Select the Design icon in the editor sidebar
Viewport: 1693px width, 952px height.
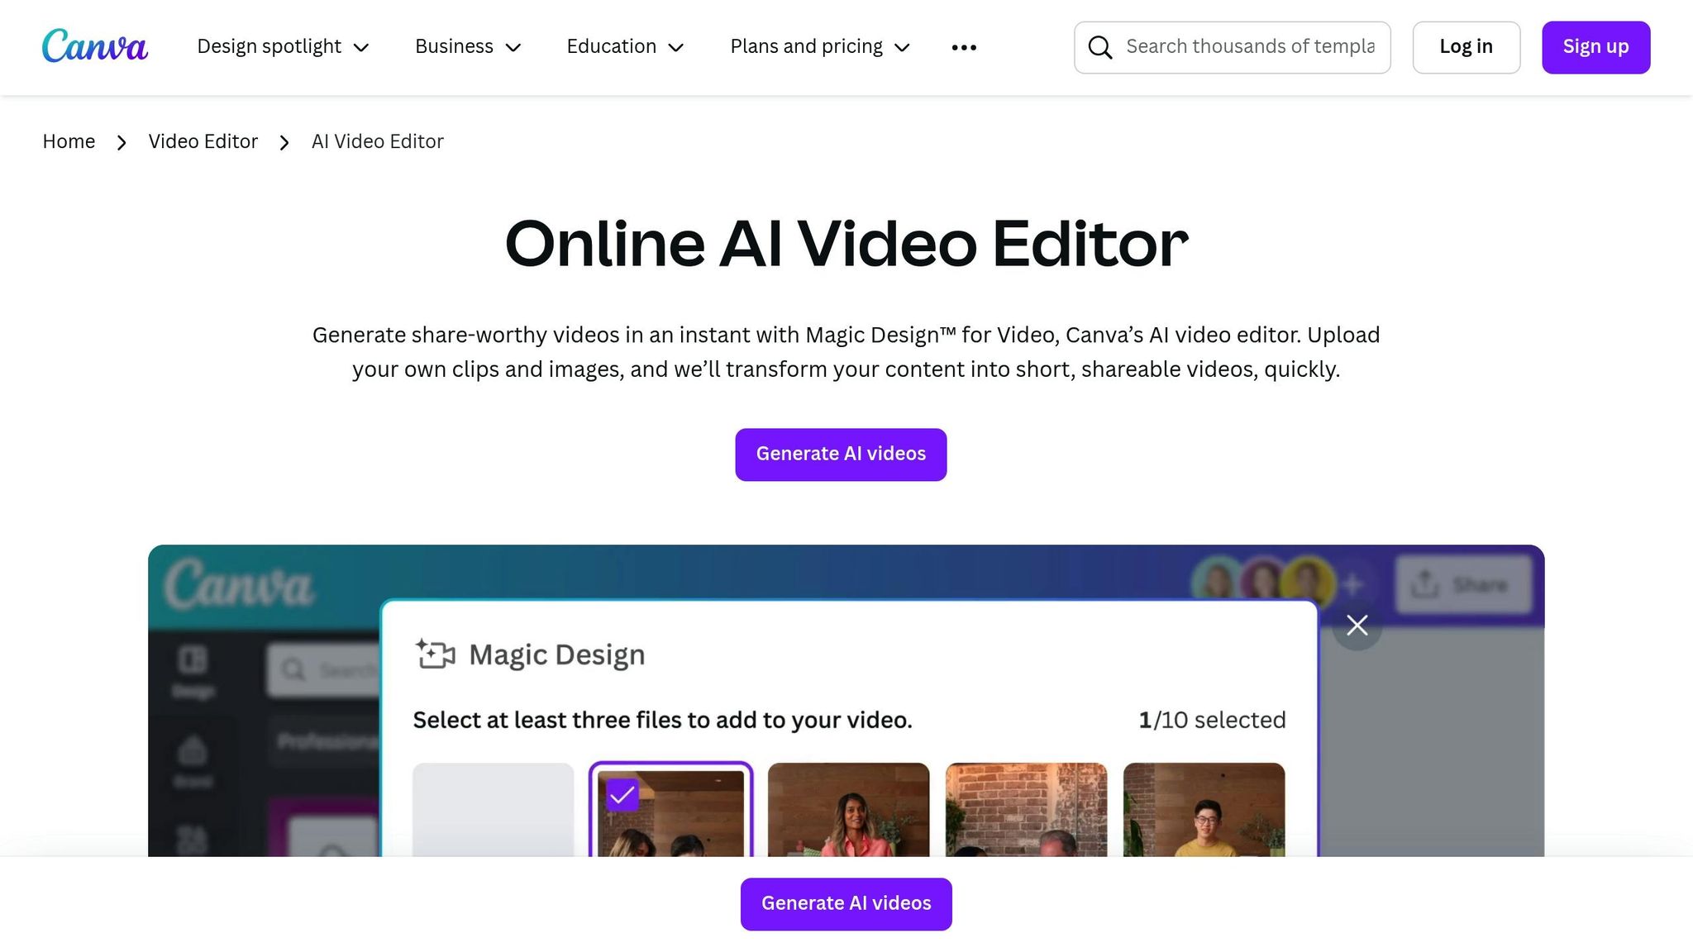[193, 659]
